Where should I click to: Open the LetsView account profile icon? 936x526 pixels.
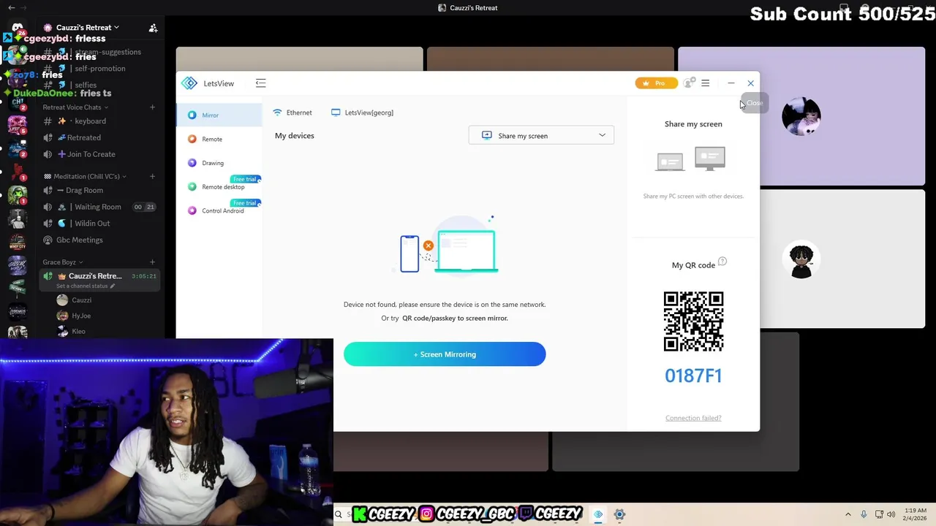tap(688, 83)
